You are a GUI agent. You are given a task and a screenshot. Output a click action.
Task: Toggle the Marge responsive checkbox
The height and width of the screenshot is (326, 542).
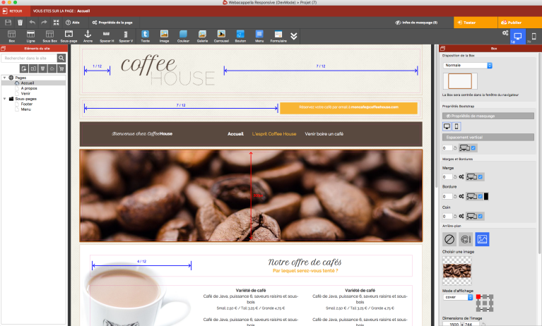tap(481, 176)
